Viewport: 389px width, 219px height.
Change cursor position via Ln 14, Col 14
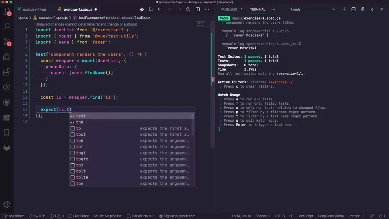241,216
